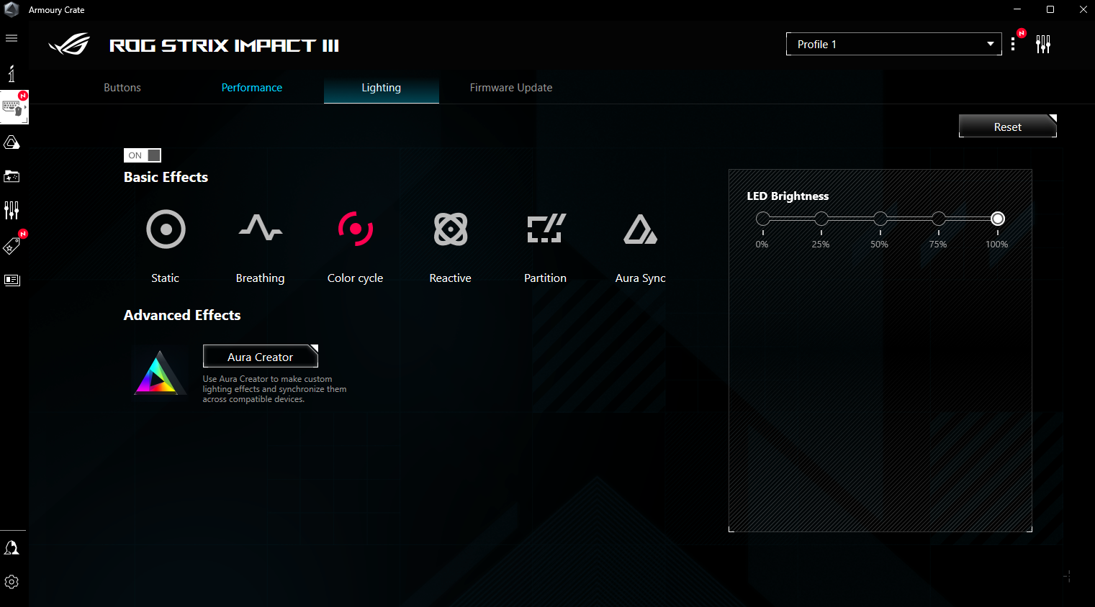Open the Device keyboard-mouse sidebar icon

tap(13, 108)
